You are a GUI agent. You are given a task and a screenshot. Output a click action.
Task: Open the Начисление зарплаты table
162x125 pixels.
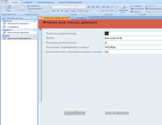tap(18, 24)
